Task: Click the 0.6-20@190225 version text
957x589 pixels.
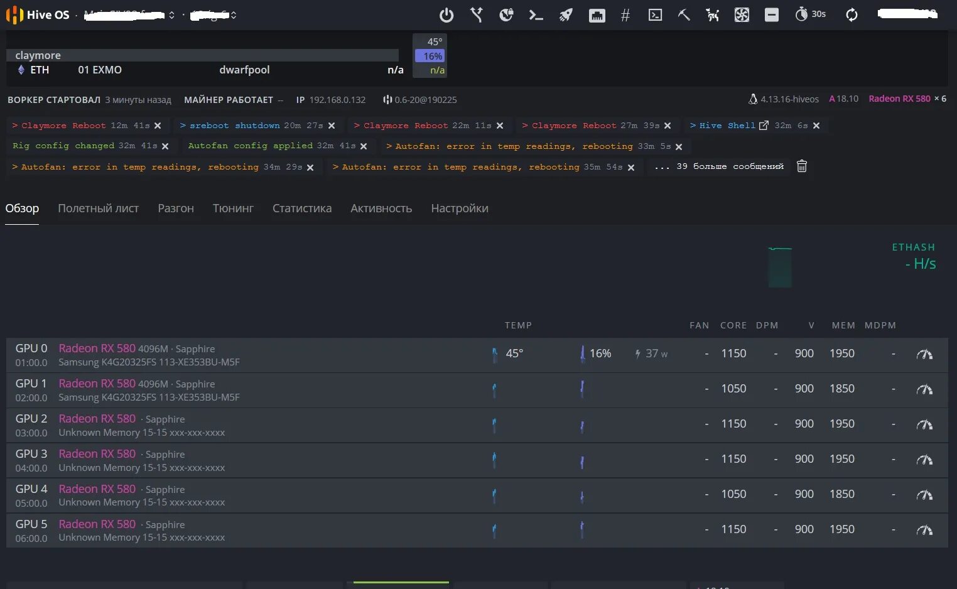Action: tap(426, 100)
